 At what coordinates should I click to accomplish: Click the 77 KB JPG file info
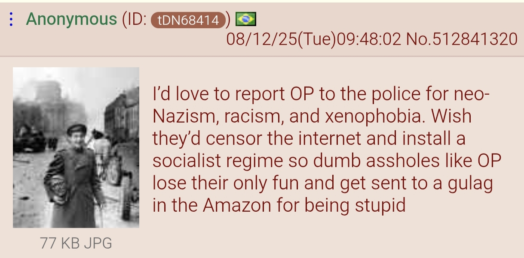(76, 243)
